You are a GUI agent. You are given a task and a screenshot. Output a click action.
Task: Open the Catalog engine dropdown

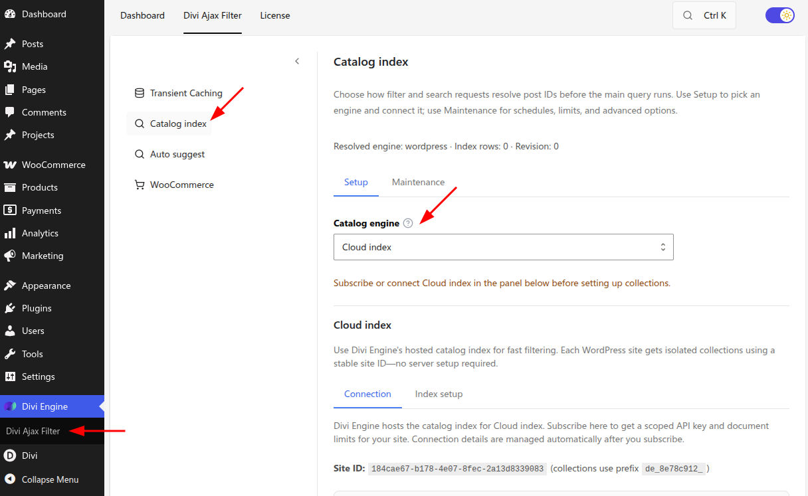point(504,247)
